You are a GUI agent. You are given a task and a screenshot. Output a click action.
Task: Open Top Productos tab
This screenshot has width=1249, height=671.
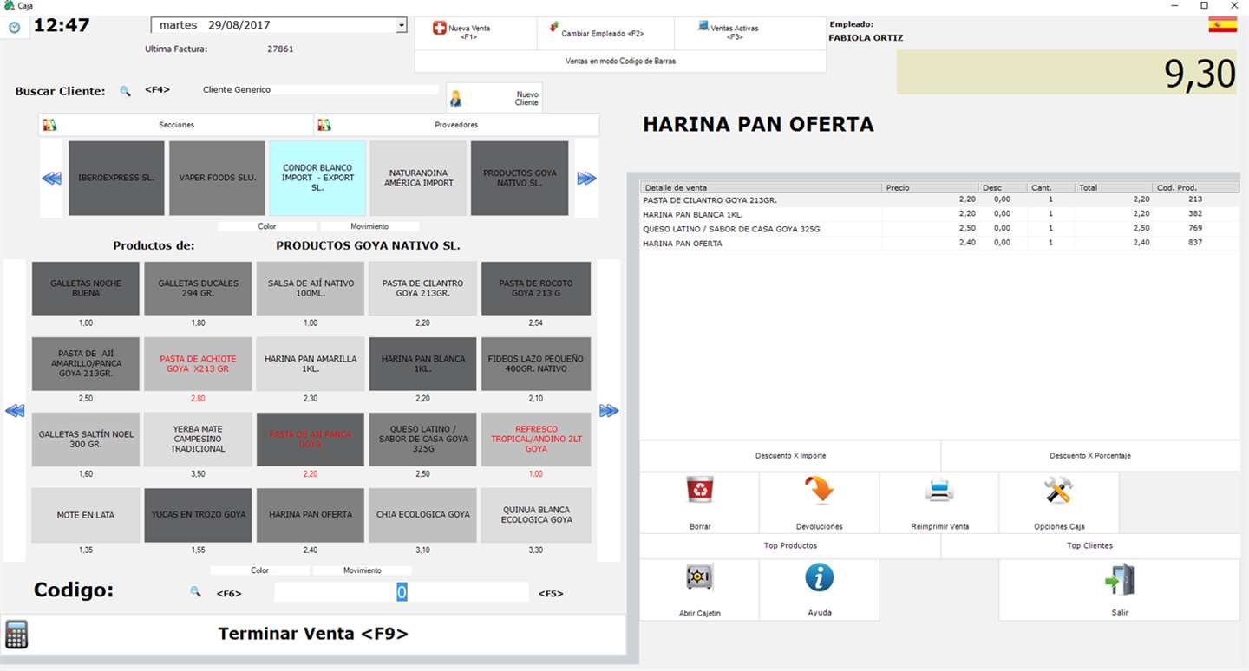pos(790,545)
